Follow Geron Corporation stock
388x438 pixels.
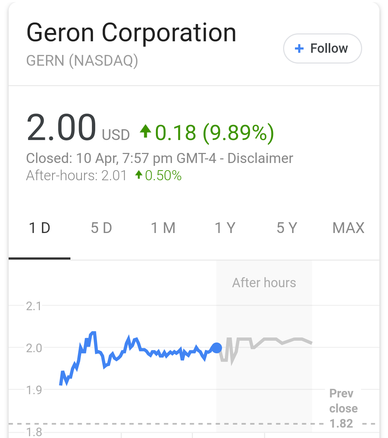[x=322, y=48]
